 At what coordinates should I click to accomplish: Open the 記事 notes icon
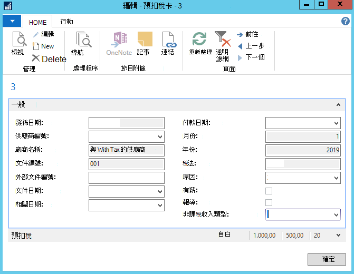(x=145, y=39)
